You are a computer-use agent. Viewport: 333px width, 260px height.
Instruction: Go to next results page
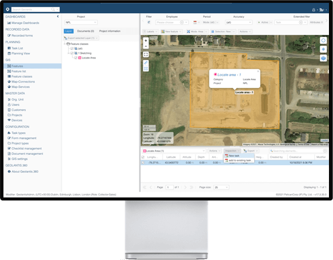point(185,187)
